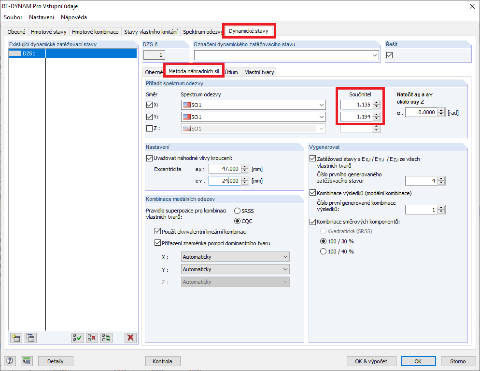Switch to the Stavy vlastního kmitání tab
The image size is (480, 371).
[x=151, y=32]
